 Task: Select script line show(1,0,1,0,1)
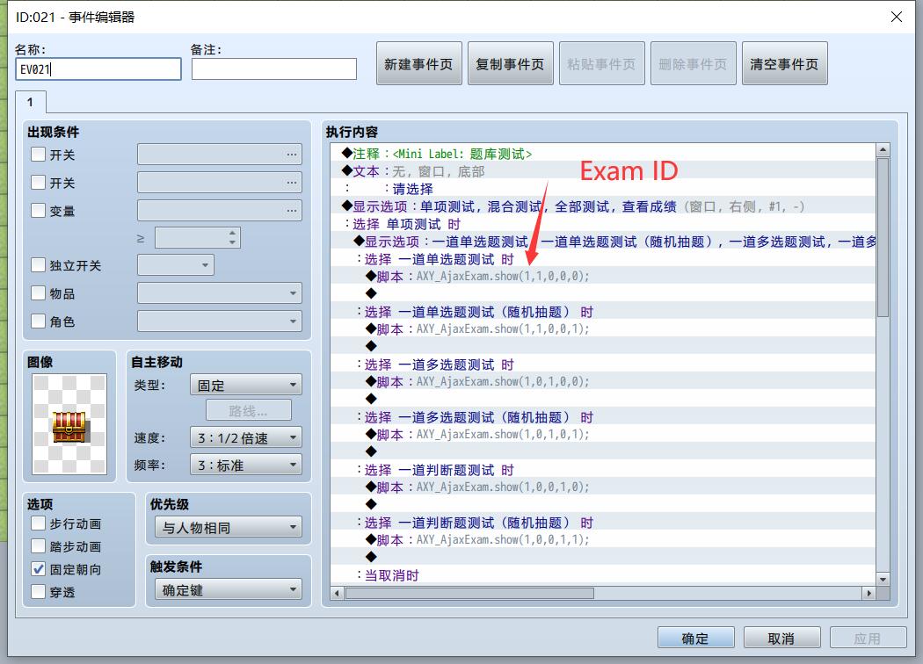[603, 435]
